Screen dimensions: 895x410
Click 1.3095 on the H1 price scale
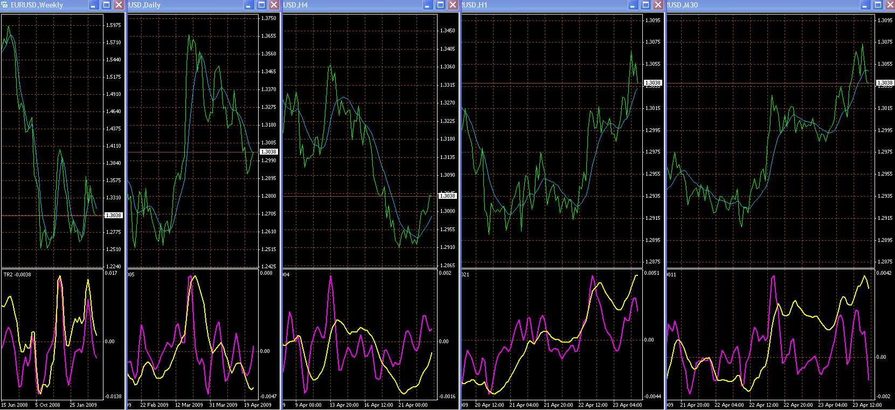click(x=653, y=20)
